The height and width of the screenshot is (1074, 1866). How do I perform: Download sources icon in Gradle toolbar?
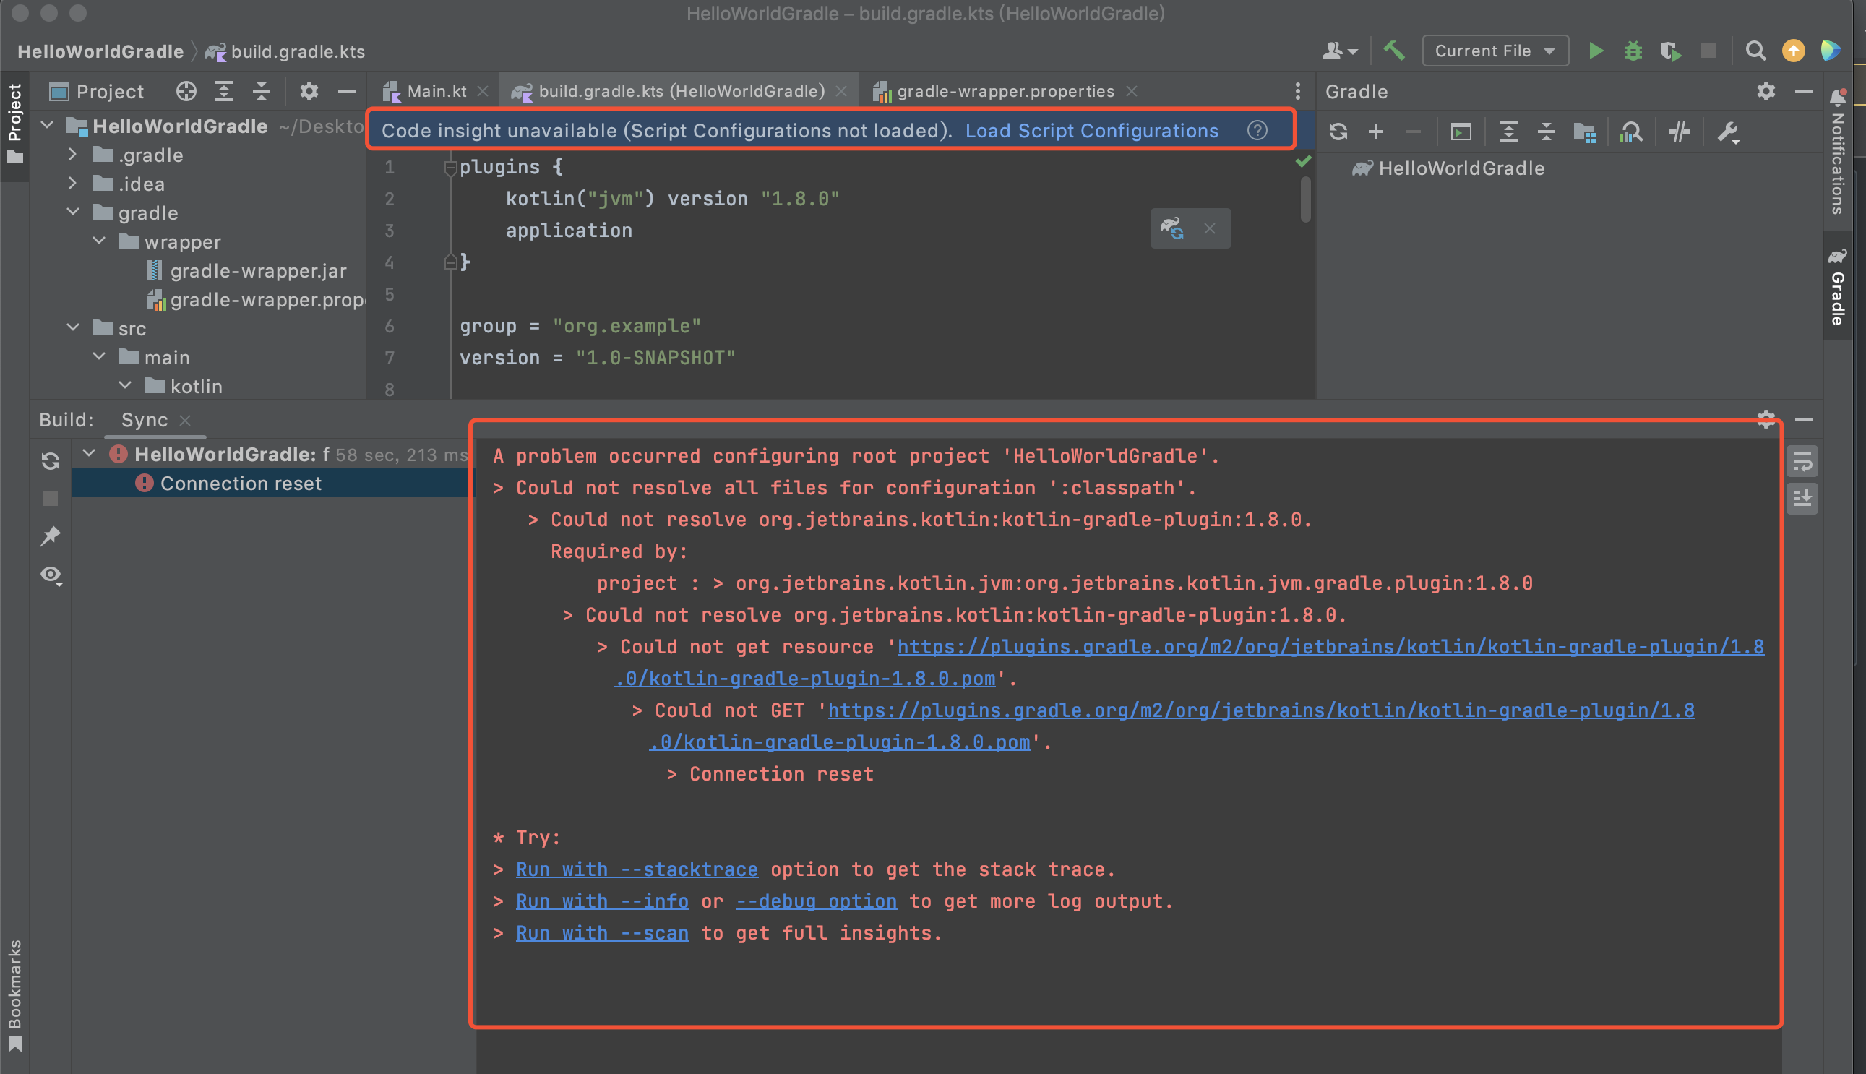coord(1584,132)
